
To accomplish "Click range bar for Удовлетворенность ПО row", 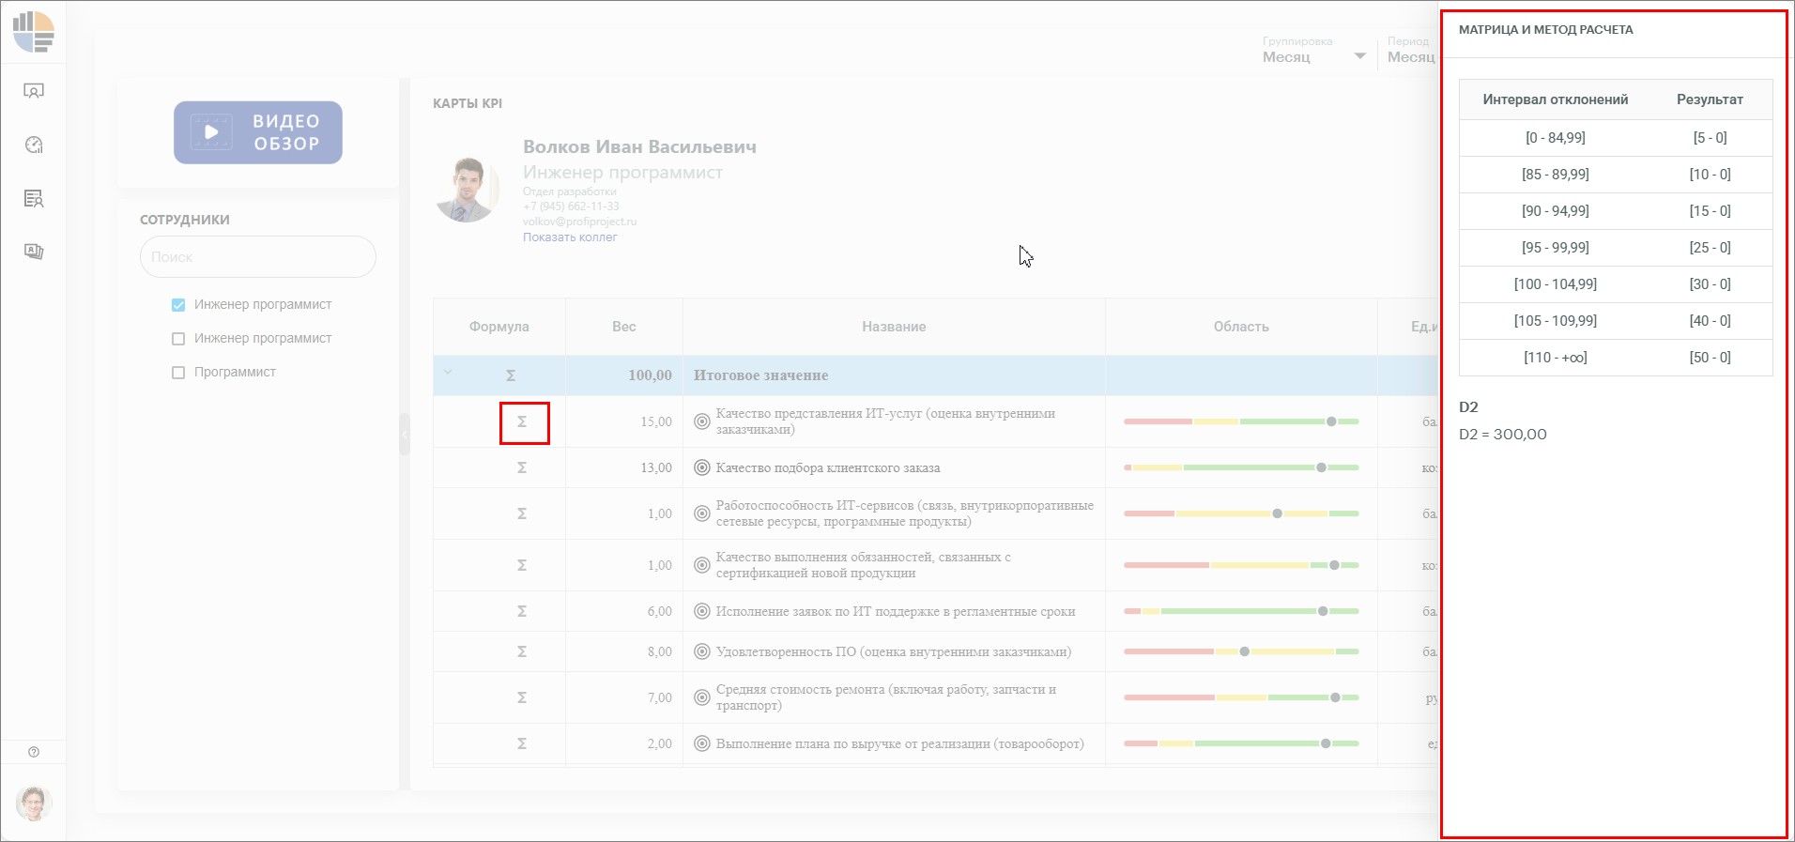I will [x=1241, y=651].
